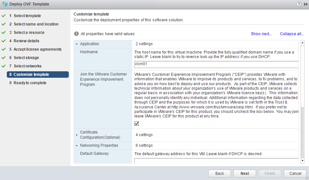Collapse the Networking Properties section

[x=77, y=145]
